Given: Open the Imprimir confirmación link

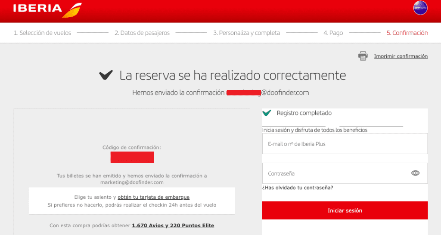Looking at the screenshot, I should tap(401, 56).
